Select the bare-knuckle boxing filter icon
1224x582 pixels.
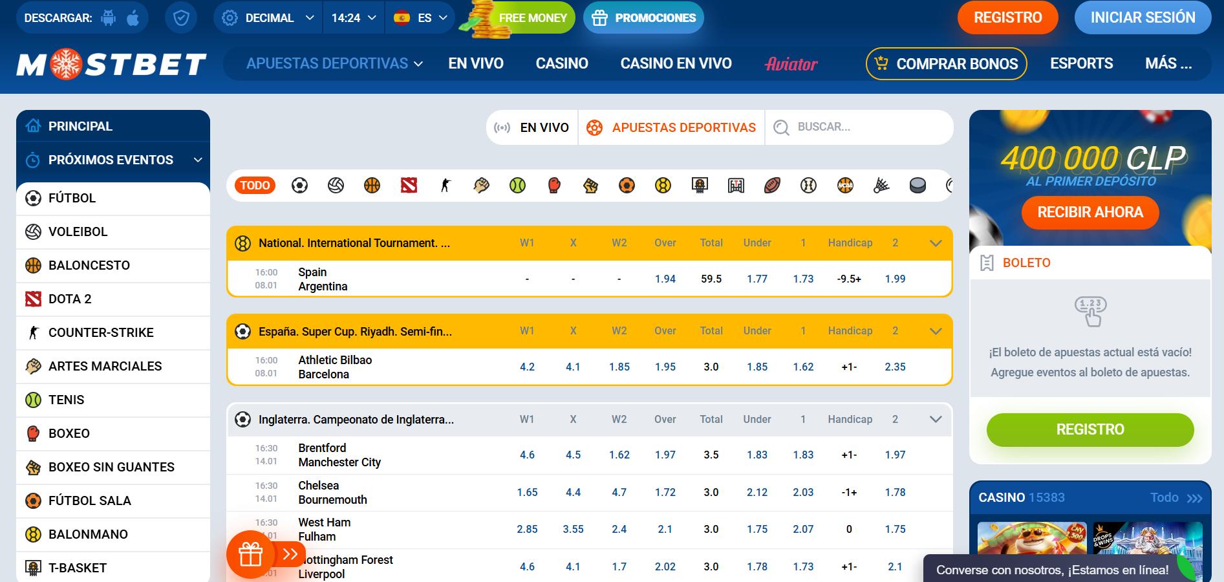tap(590, 186)
